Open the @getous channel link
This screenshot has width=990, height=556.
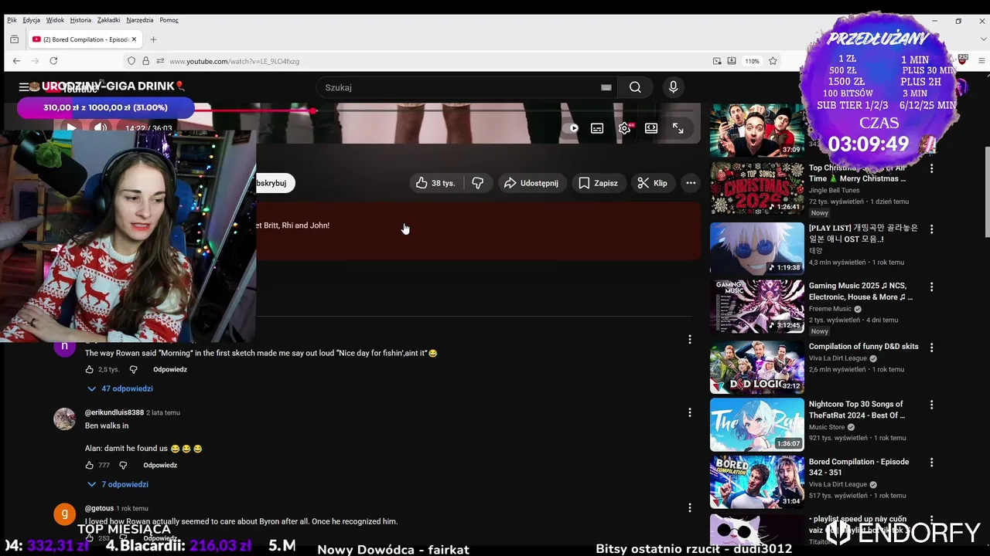pyautogui.click(x=99, y=508)
